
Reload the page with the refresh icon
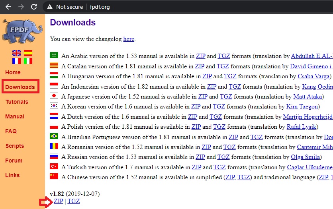34,7
